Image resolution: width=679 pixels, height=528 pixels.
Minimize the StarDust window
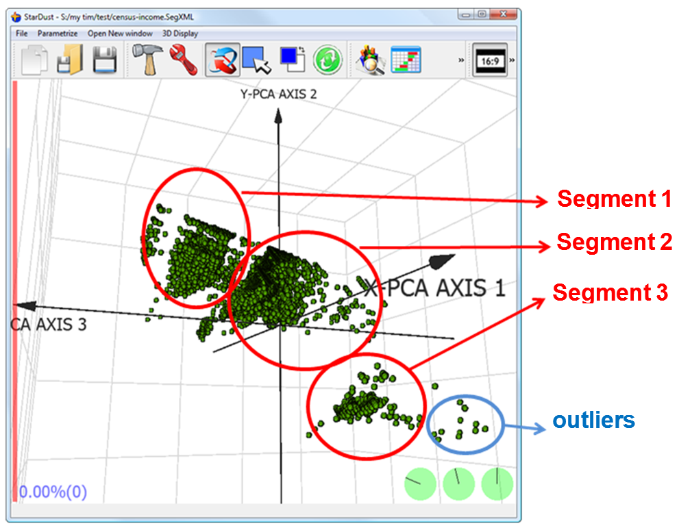pos(465,14)
